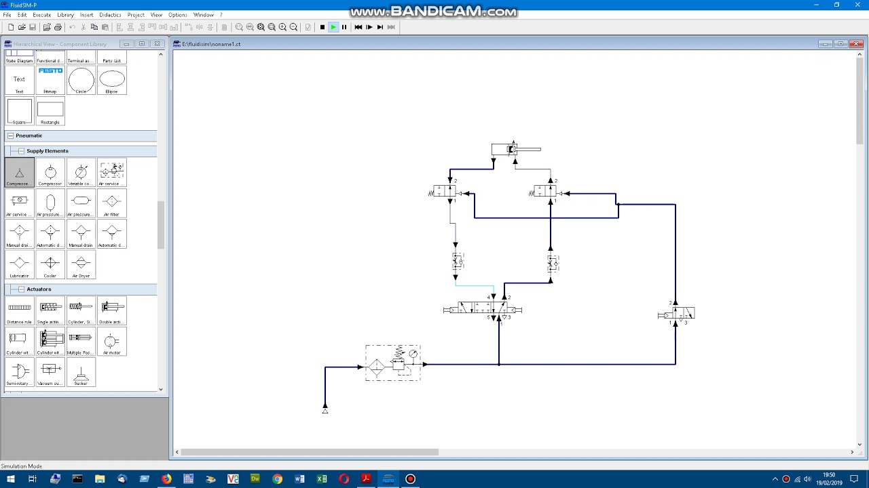869x488 pixels.
Task: Collapse the Pneumatic library group
Action: pyautogui.click(x=10, y=136)
